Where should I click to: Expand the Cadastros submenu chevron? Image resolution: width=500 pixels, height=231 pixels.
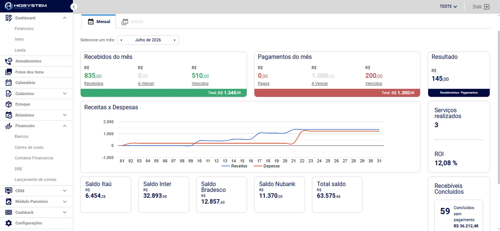65,94
